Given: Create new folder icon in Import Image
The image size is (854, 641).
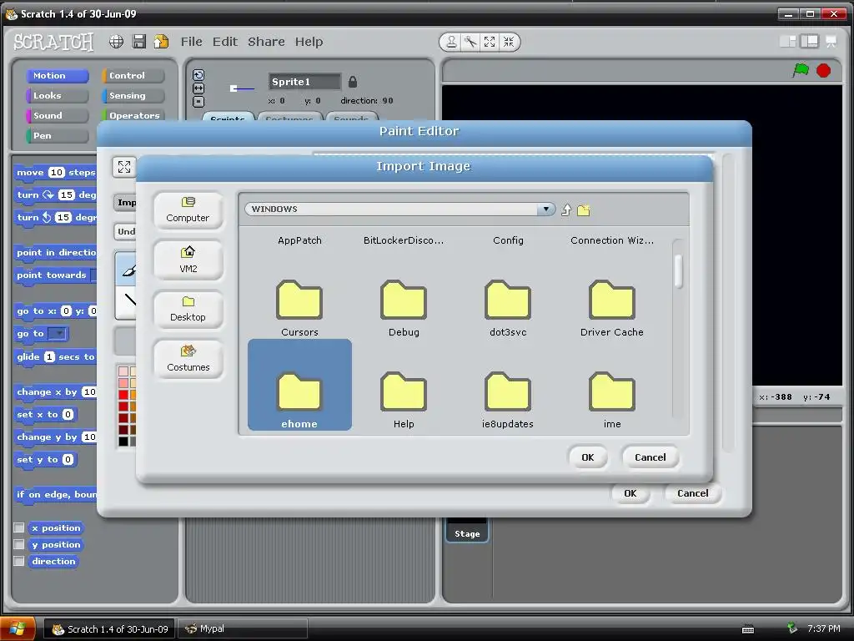Looking at the screenshot, I should 583,209.
